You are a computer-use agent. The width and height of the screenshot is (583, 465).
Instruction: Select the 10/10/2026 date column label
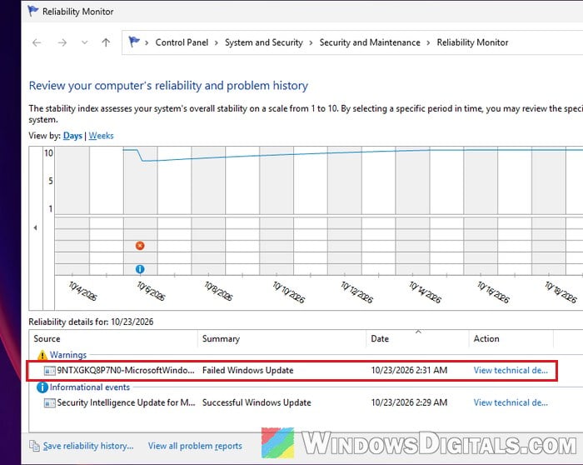pyautogui.click(x=288, y=292)
